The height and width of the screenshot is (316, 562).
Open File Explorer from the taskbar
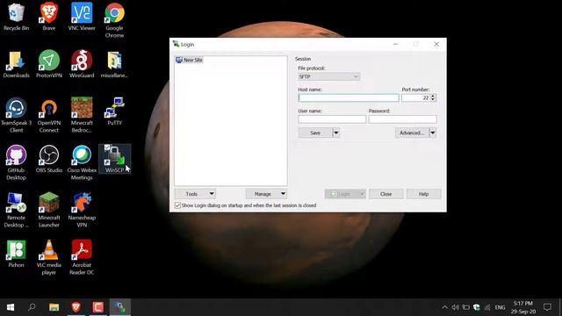coord(54,307)
